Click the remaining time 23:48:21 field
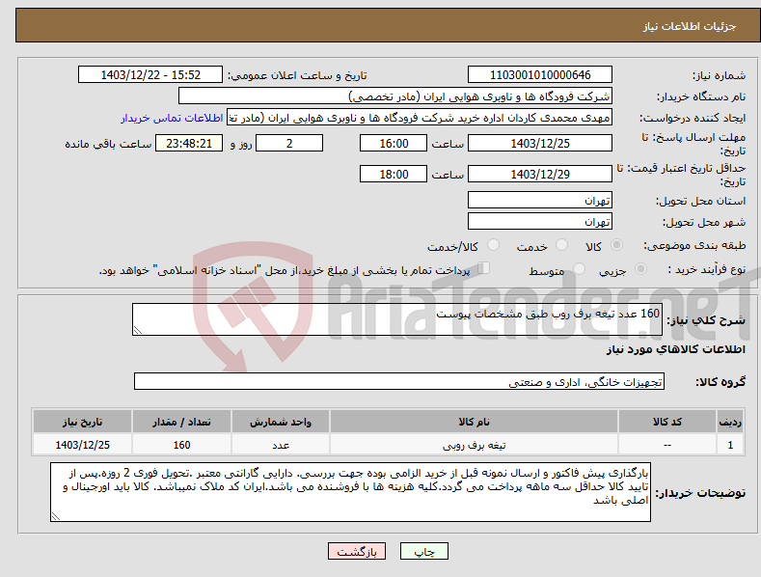This screenshot has width=761, height=577. tap(189, 143)
